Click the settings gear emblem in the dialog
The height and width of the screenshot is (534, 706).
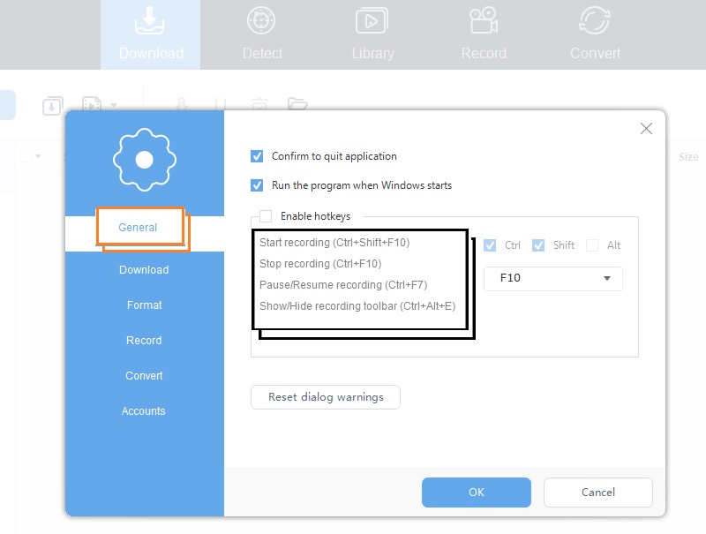point(145,160)
